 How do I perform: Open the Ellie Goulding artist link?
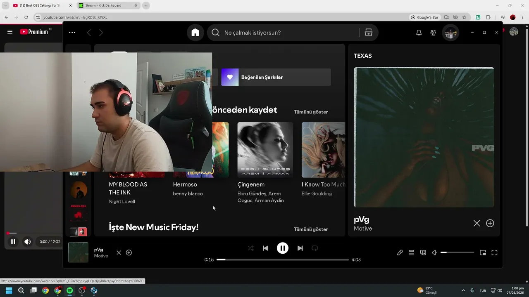coord(317,193)
